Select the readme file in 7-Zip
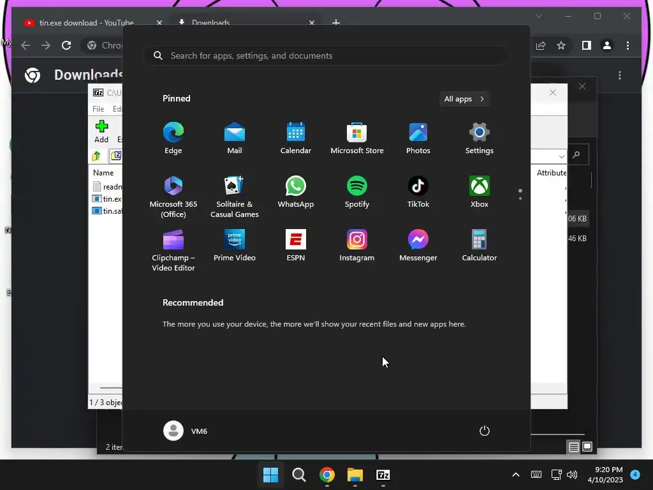The height and width of the screenshot is (490, 653). tap(107, 187)
